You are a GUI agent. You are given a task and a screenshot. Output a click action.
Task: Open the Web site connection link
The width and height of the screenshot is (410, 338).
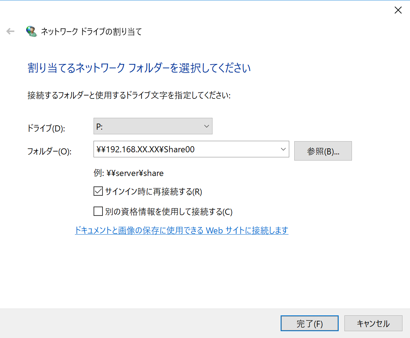tap(181, 230)
